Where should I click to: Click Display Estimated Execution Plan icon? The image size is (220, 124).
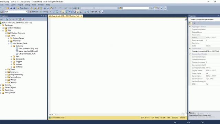point(57,12)
